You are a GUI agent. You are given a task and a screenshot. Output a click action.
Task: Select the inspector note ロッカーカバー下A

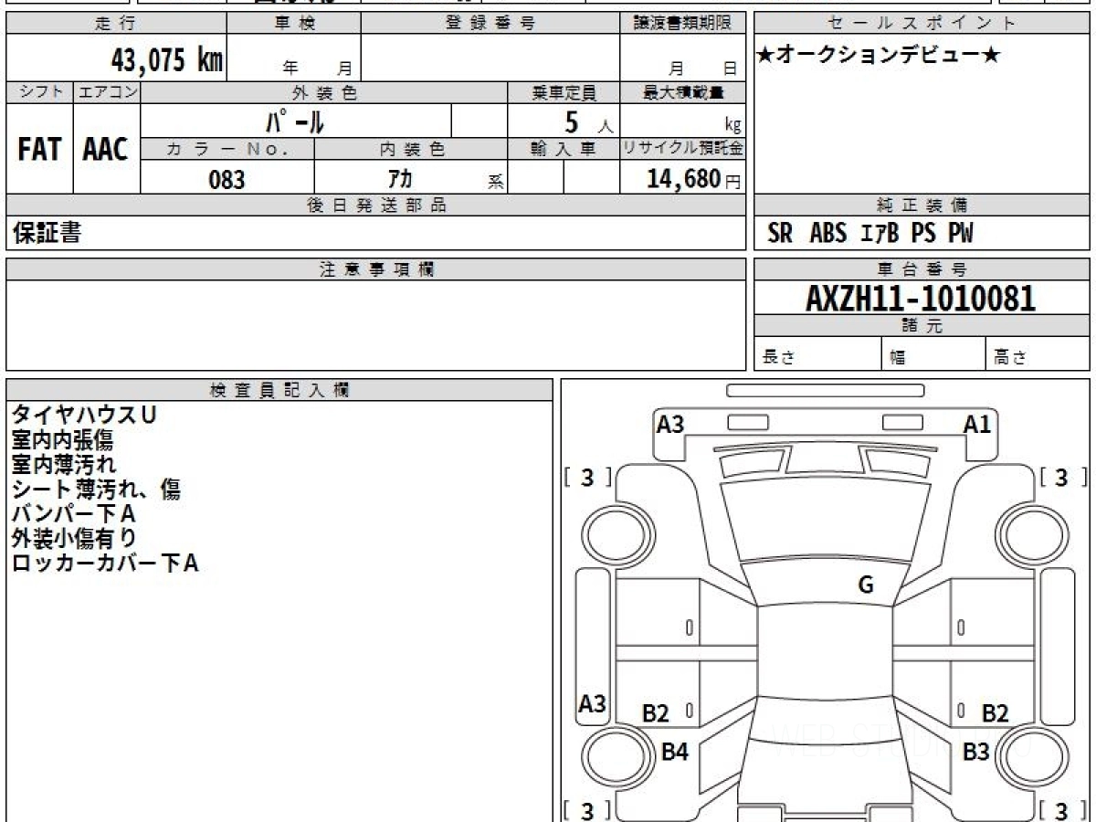(x=105, y=564)
